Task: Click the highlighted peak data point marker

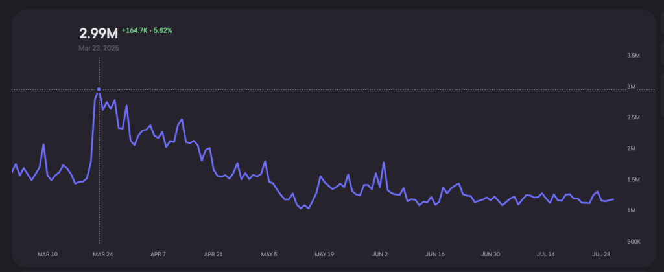Action: click(x=99, y=89)
